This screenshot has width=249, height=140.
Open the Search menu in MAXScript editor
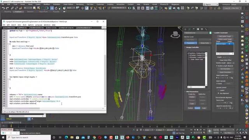click(14, 25)
